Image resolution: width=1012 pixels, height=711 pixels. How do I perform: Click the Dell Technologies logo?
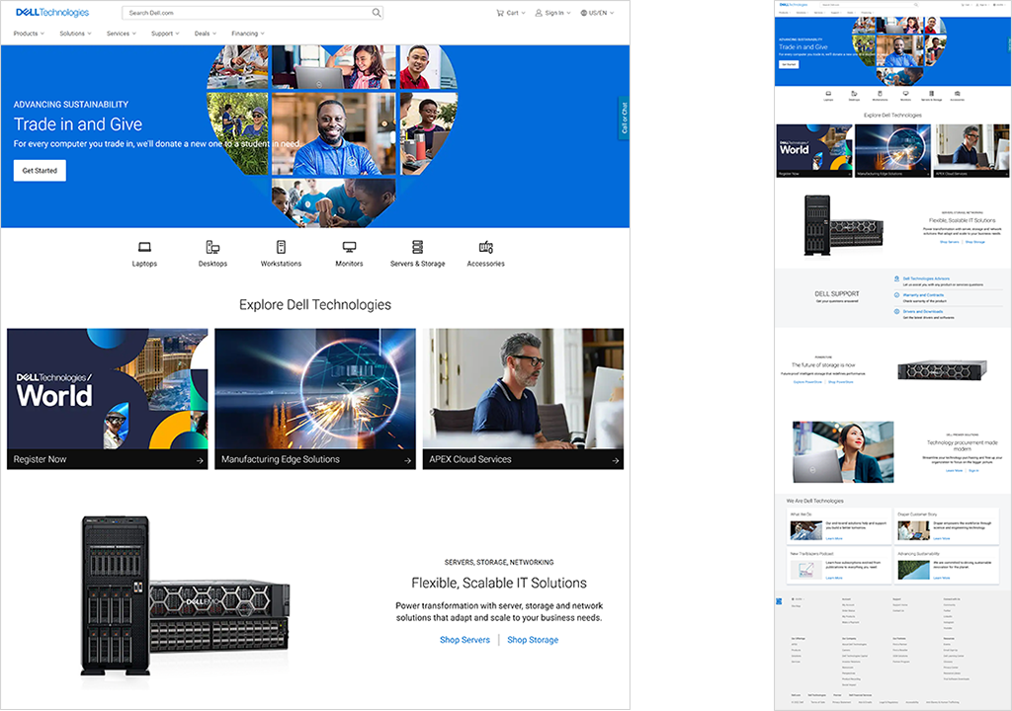[x=51, y=13]
